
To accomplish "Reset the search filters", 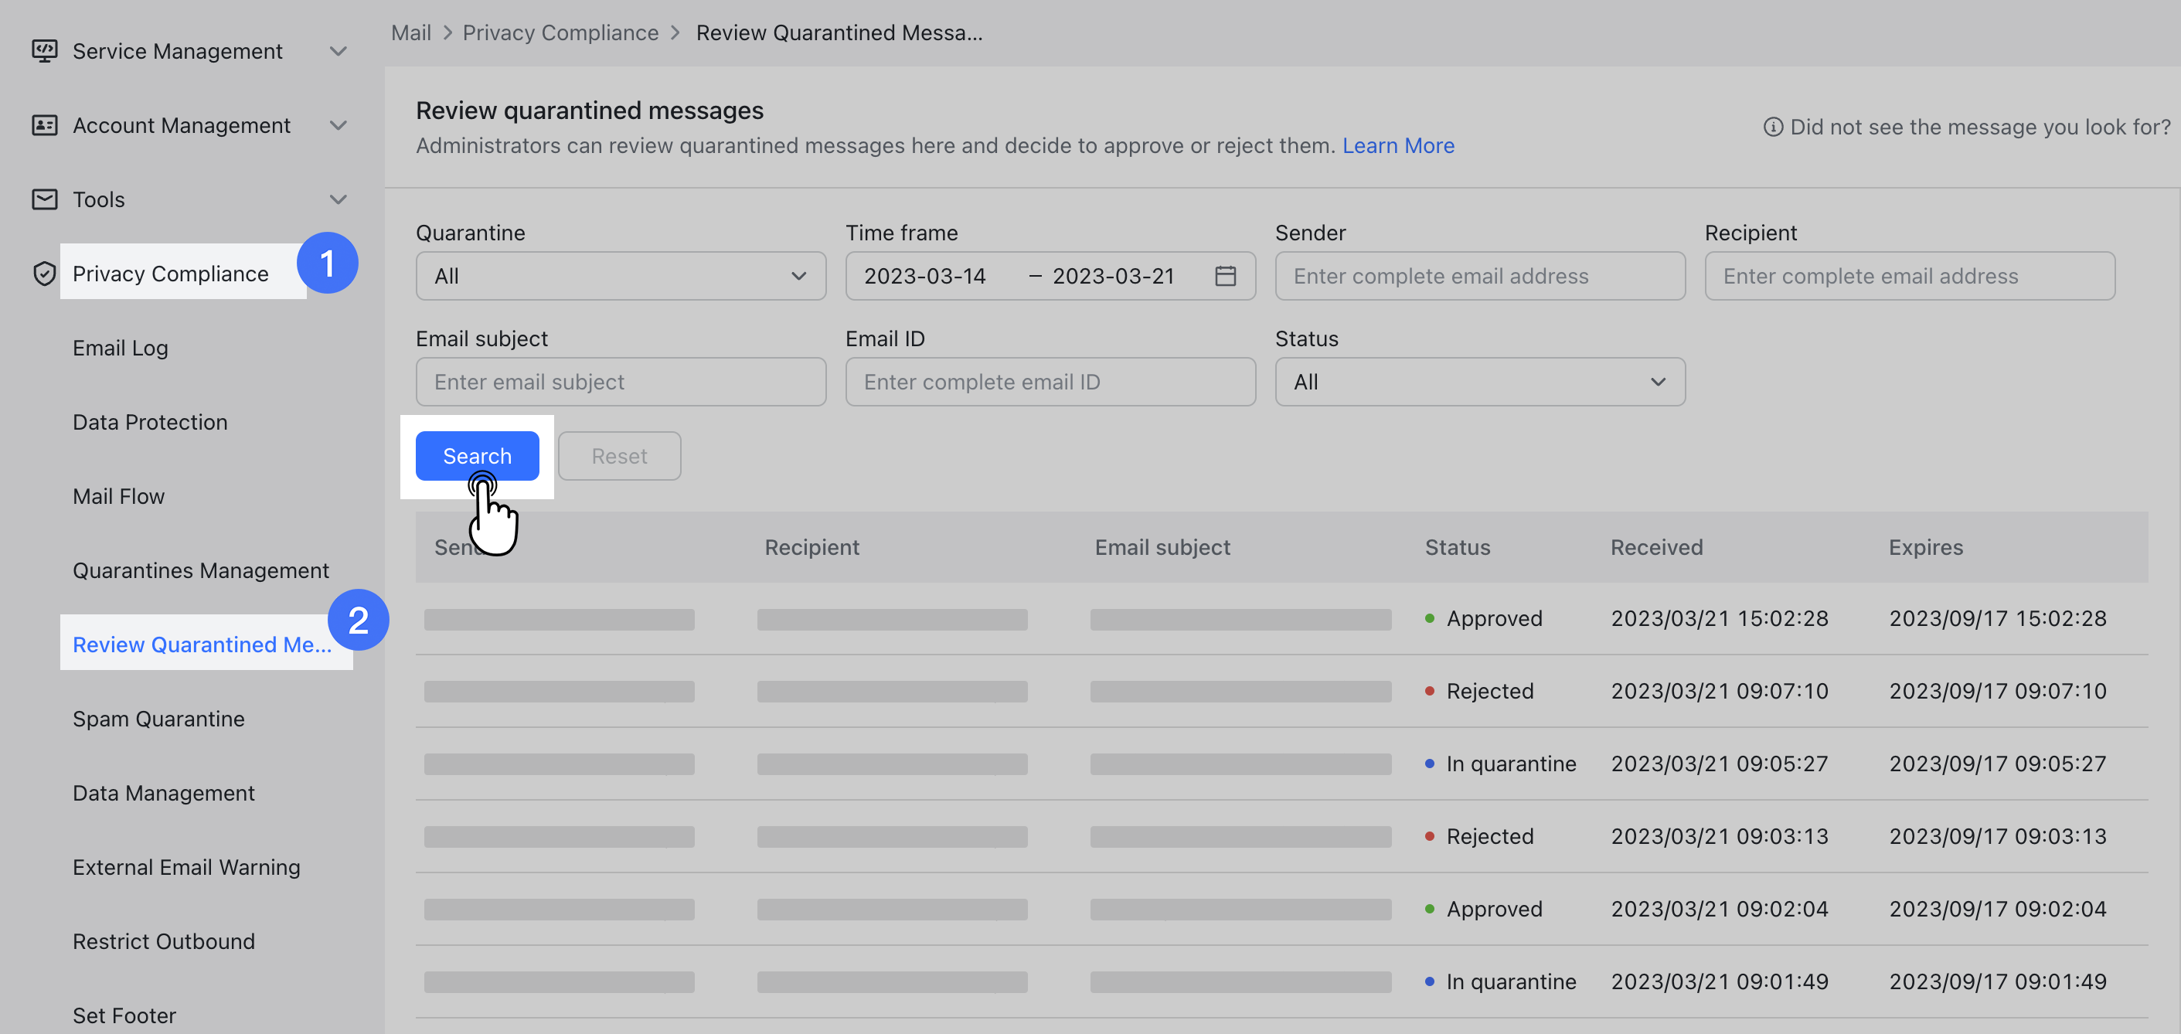I will 619,456.
